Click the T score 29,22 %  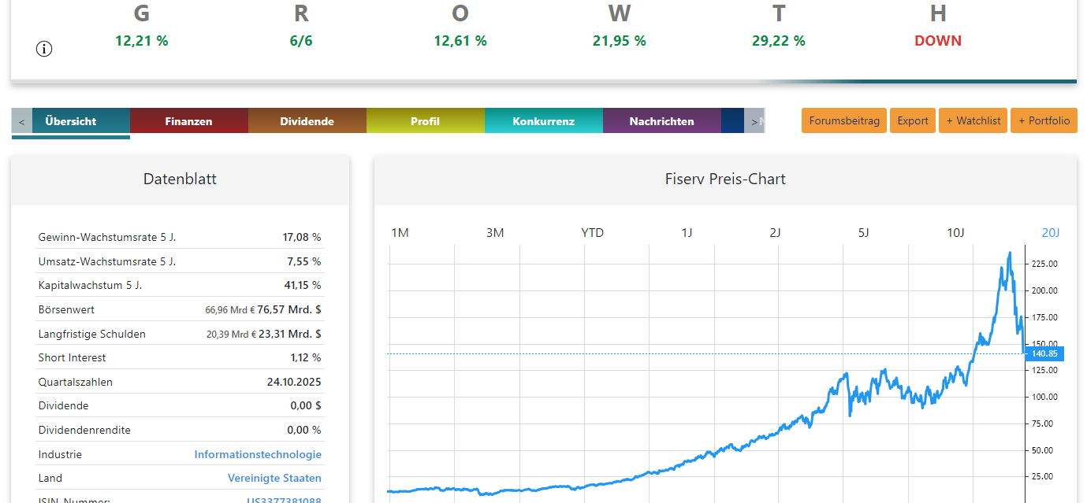tap(779, 41)
